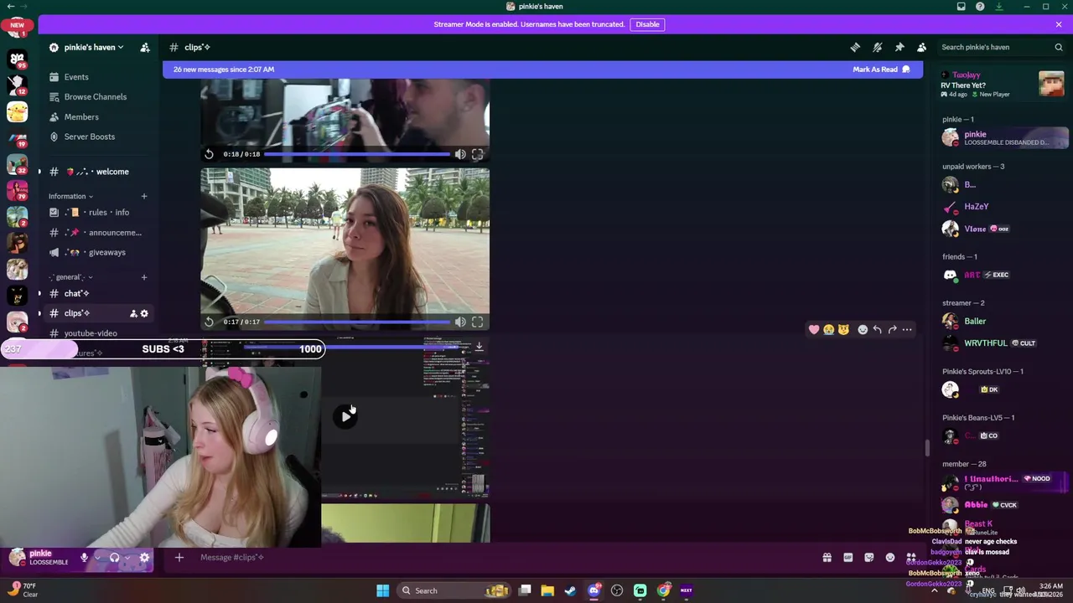Play the third video clip
The width and height of the screenshot is (1073, 603).
[345, 416]
